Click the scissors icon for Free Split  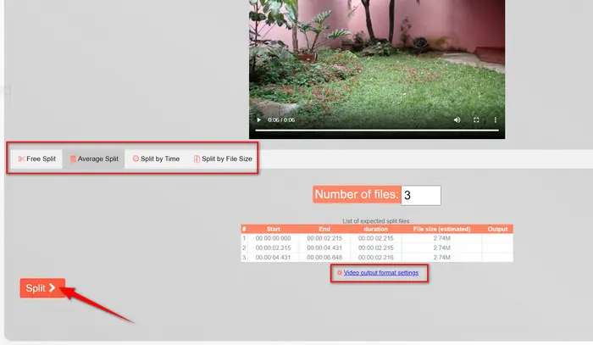click(x=20, y=159)
